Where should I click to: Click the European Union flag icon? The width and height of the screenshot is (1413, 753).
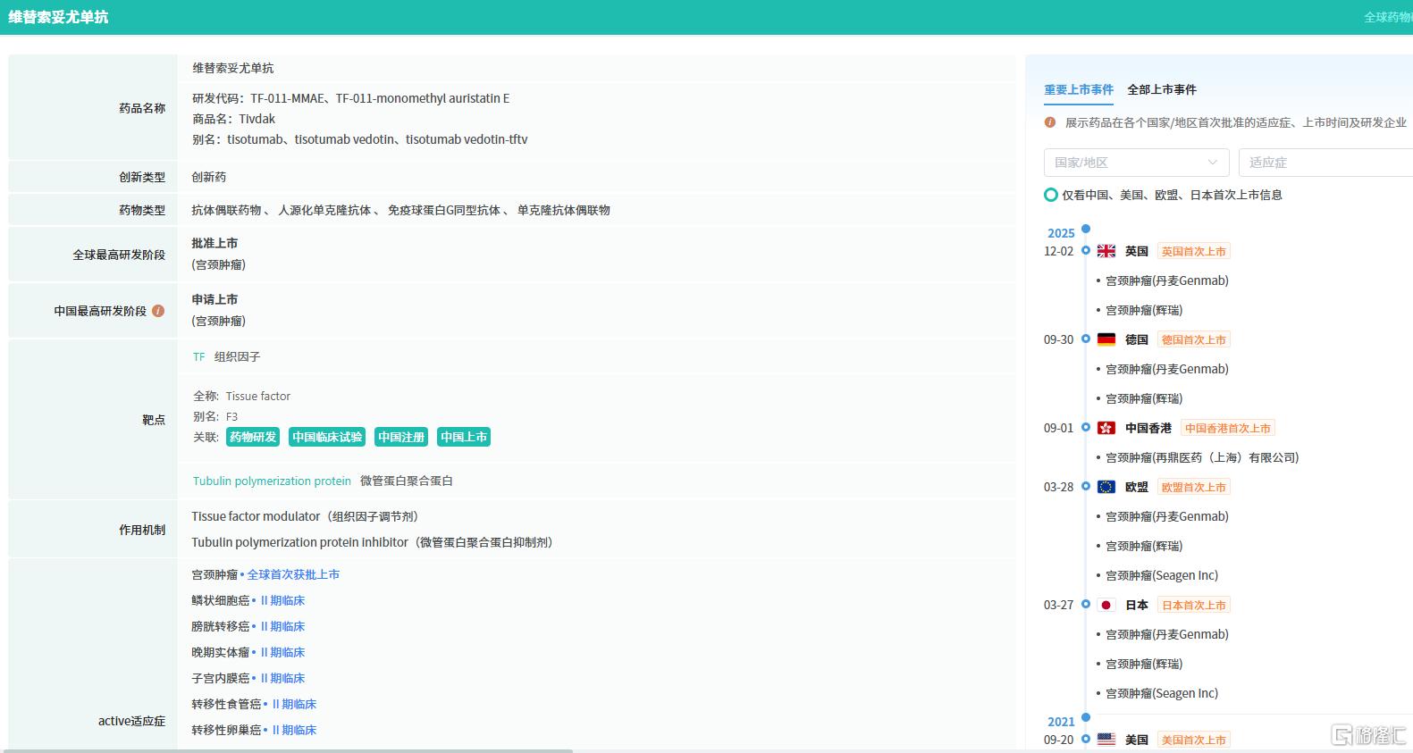pyautogui.click(x=1106, y=487)
